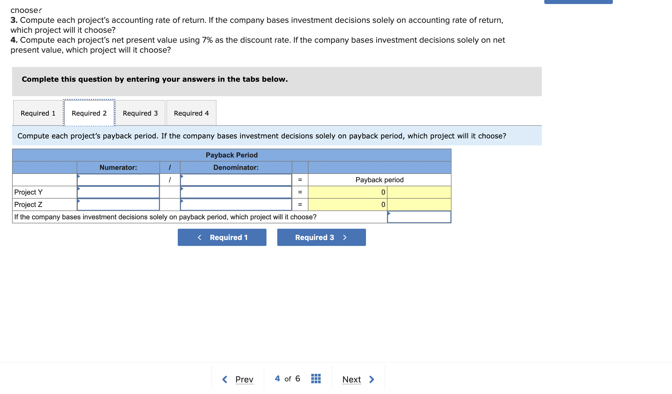Click the Project Y denominator field
The width and height of the screenshot is (672, 394).
tap(236, 192)
